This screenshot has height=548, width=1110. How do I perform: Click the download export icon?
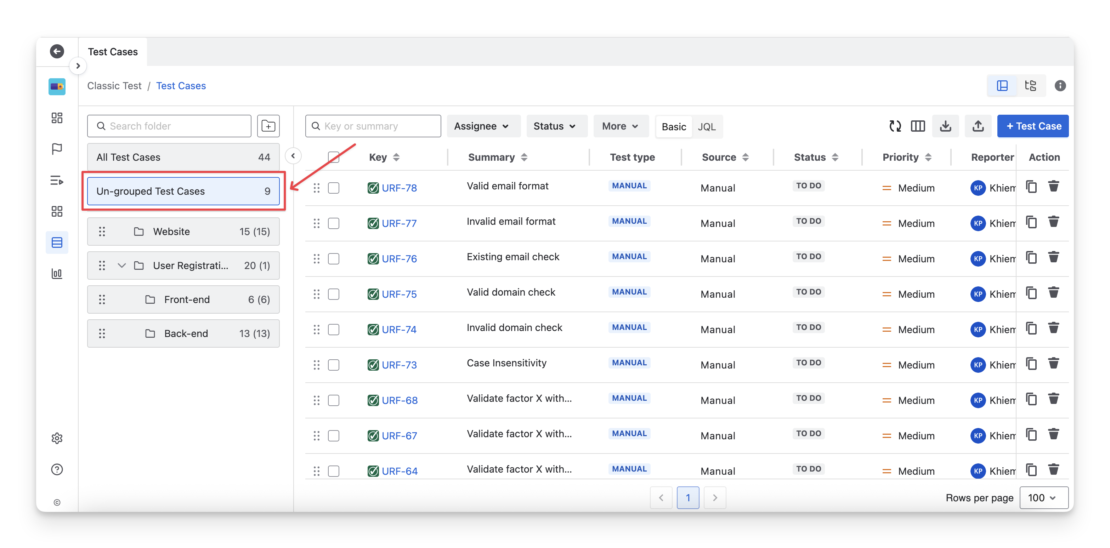pos(945,126)
